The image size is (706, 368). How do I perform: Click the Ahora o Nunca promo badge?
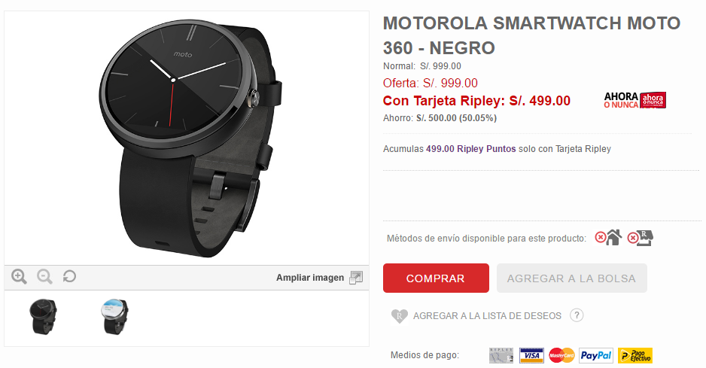point(634,100)
